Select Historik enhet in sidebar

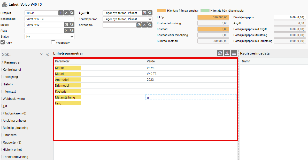[x=12, y=150]
